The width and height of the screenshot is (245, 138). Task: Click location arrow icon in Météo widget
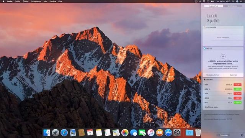[223, 56]
